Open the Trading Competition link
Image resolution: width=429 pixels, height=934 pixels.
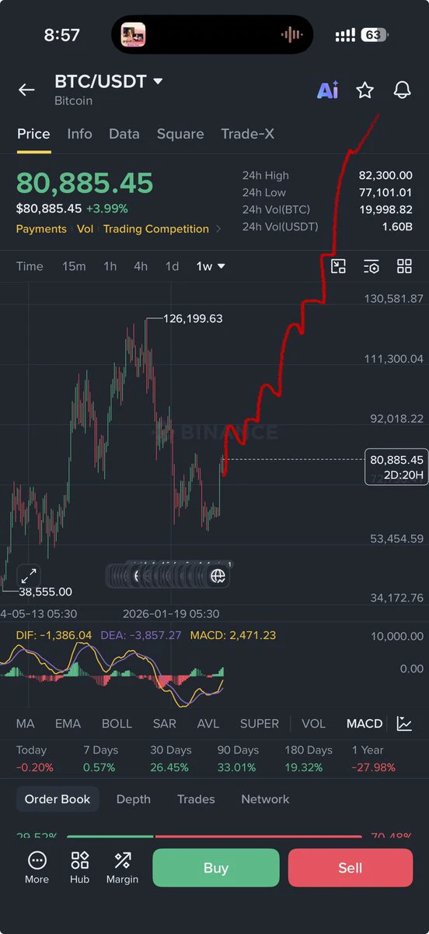point(156,229)
